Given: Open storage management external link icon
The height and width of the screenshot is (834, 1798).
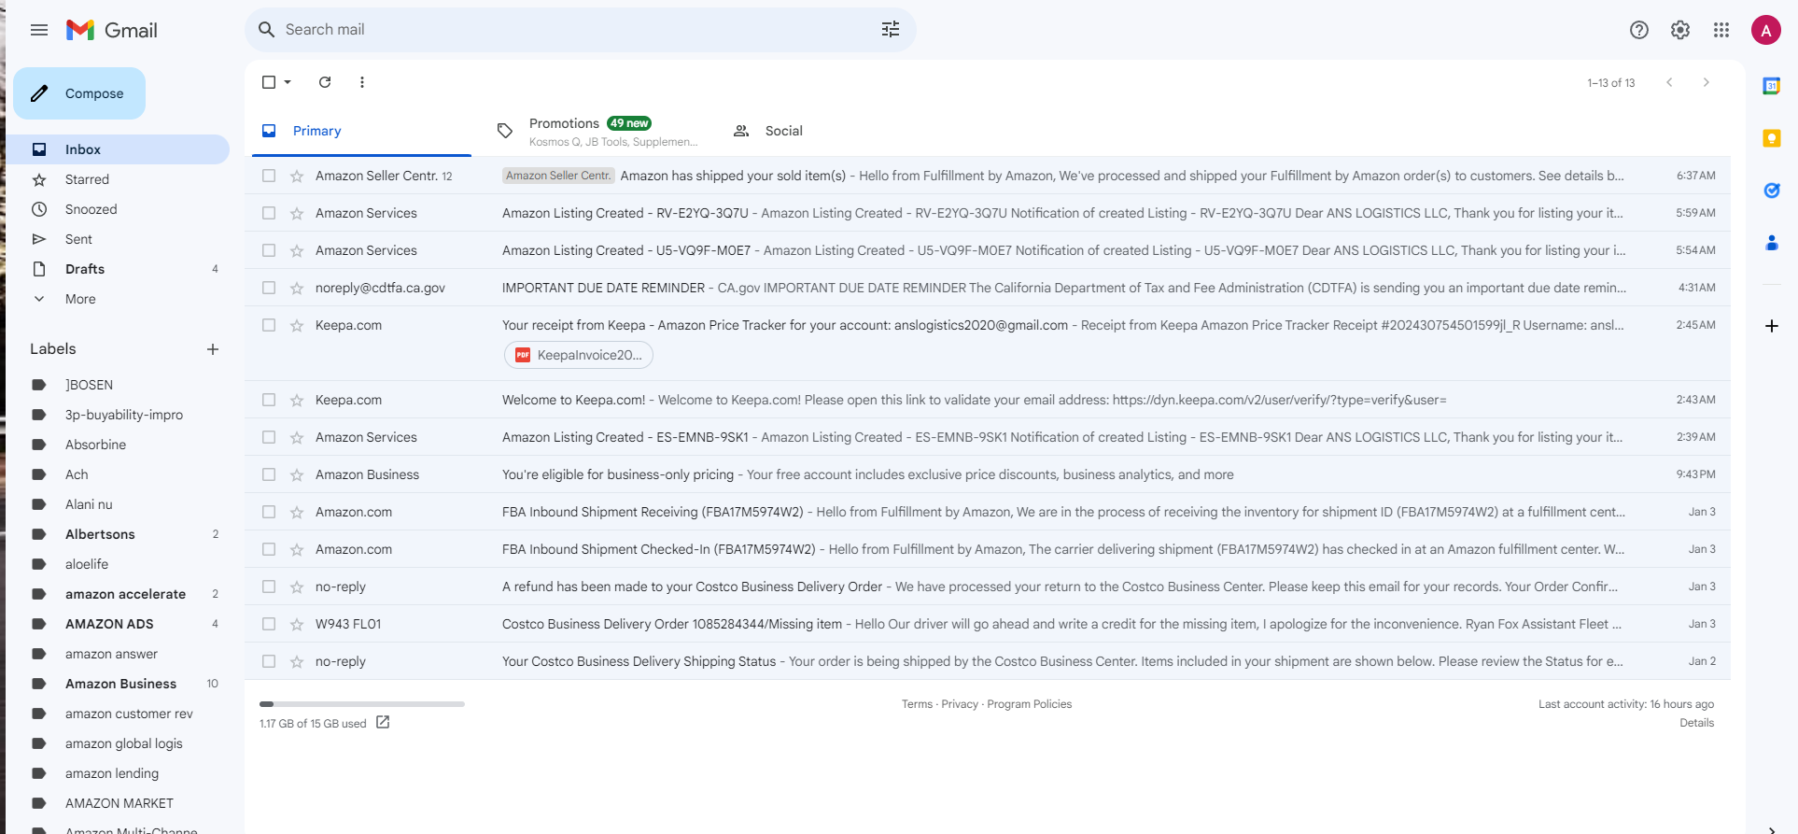Looking at the screenshot, I should tap(383, 723).
